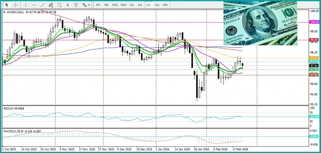Enable the H1 timeframe
Screen dimensions: 321x153
132,5
